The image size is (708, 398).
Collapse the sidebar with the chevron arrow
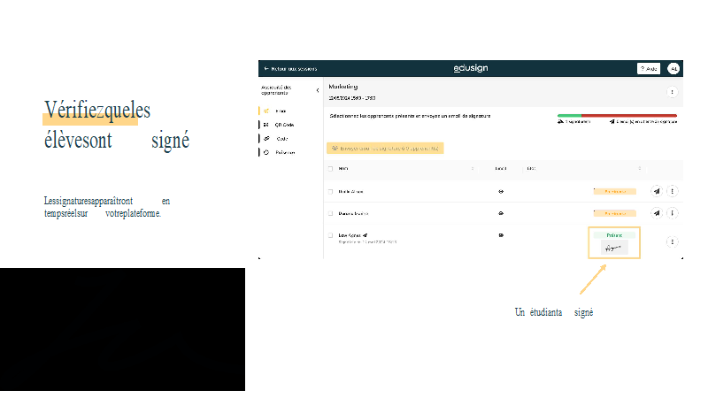pyautogui.click(x=318, y=90)
